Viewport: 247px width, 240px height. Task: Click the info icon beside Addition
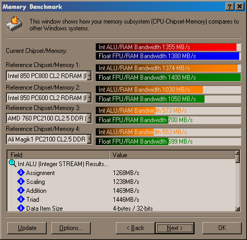[x=21, y=190]
